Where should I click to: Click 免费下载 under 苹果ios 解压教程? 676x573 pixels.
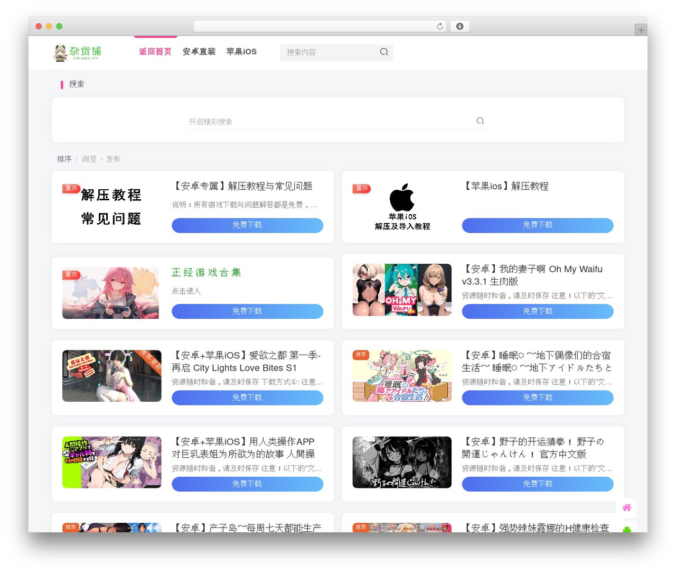538,225
